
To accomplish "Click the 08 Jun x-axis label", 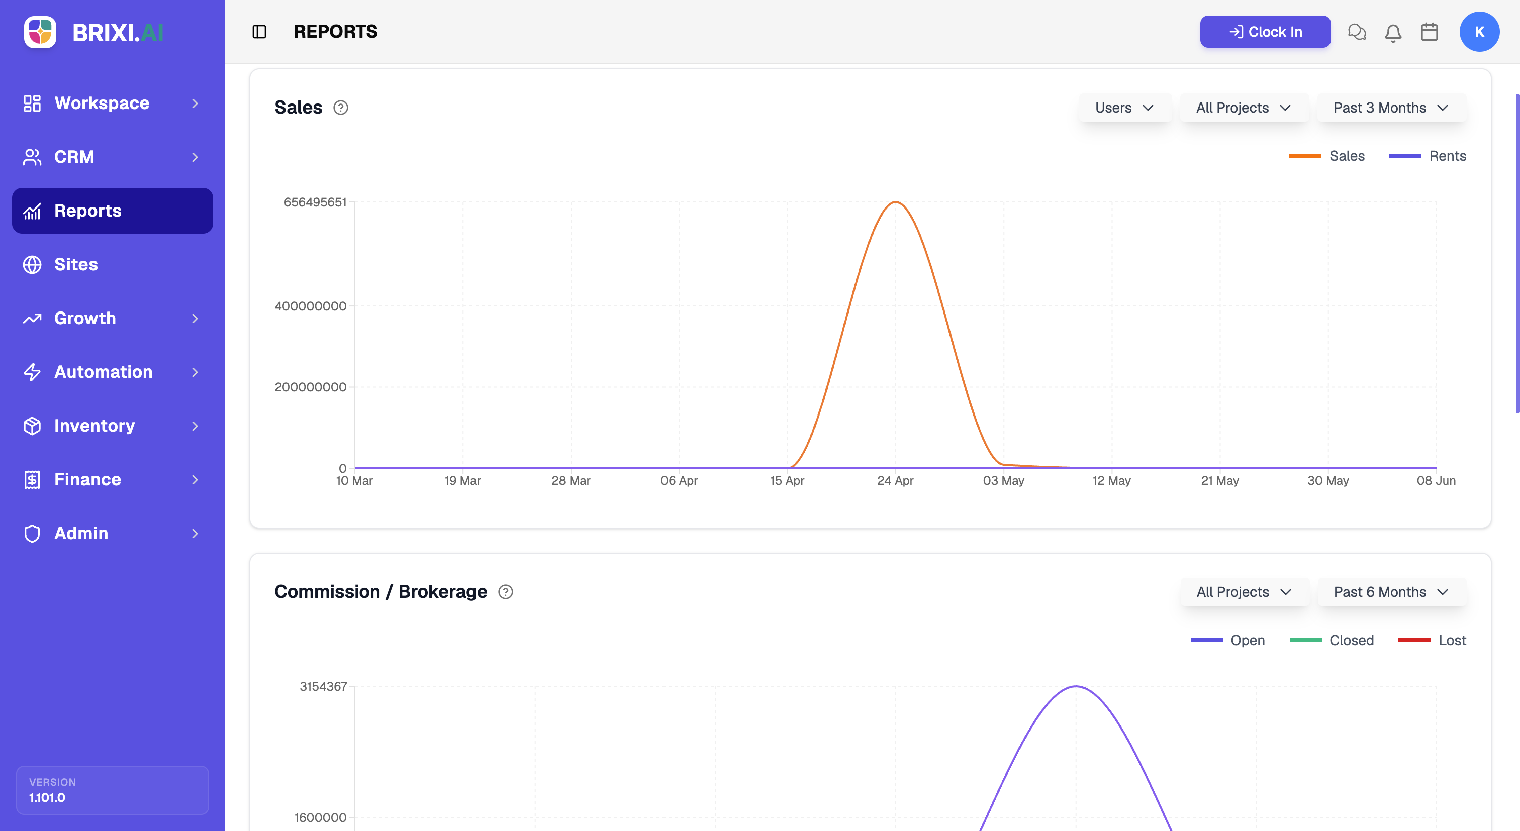I will (x=1436, y=481).
